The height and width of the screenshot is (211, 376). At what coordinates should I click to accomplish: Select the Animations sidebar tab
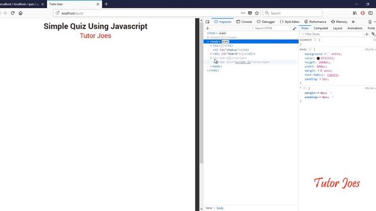click(x=355, y=28)
